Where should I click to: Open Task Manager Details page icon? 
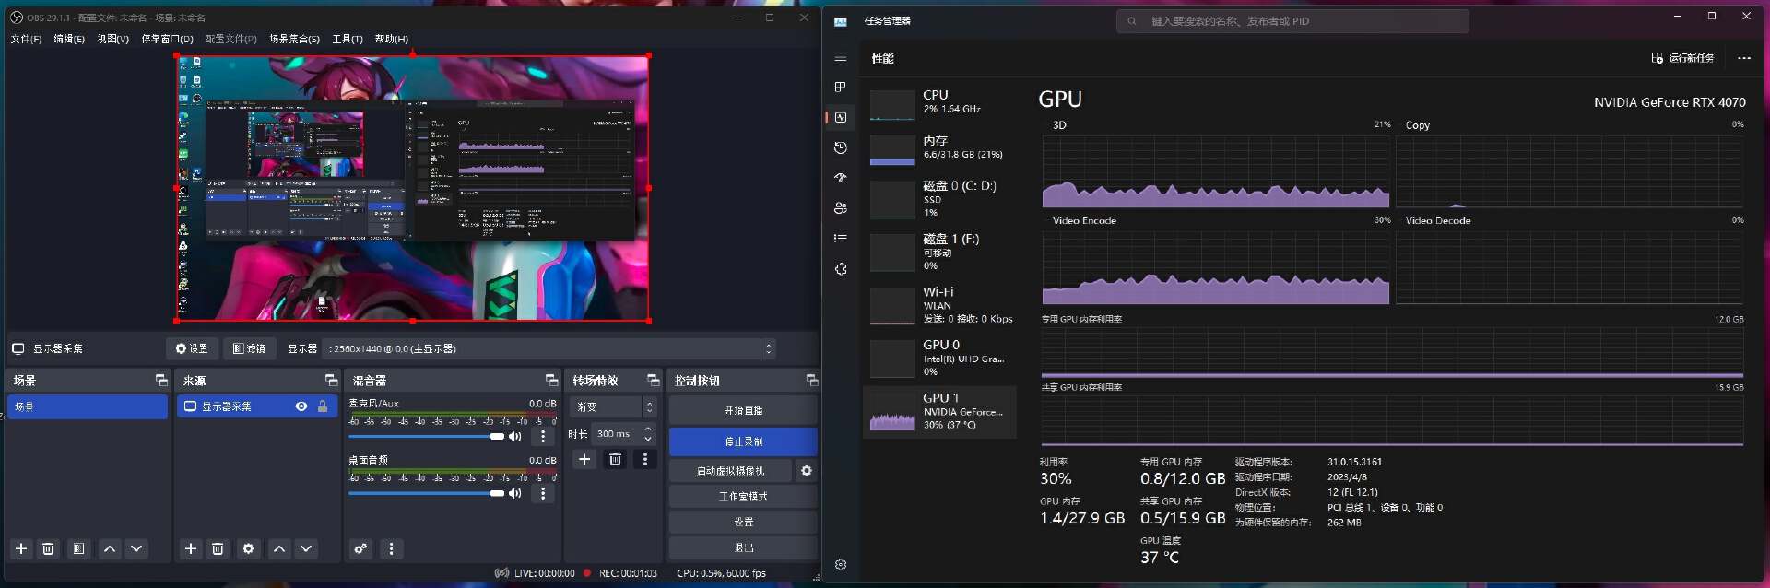point(840,239)
